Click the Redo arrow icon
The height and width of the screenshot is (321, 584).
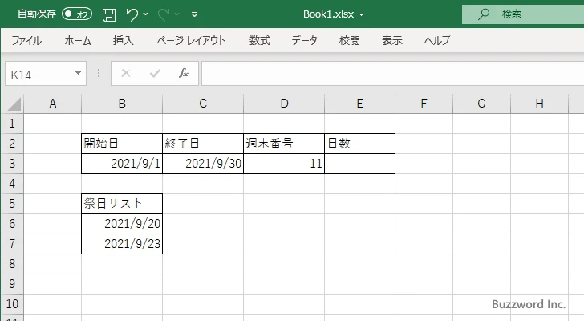click(x=164, y=14)
